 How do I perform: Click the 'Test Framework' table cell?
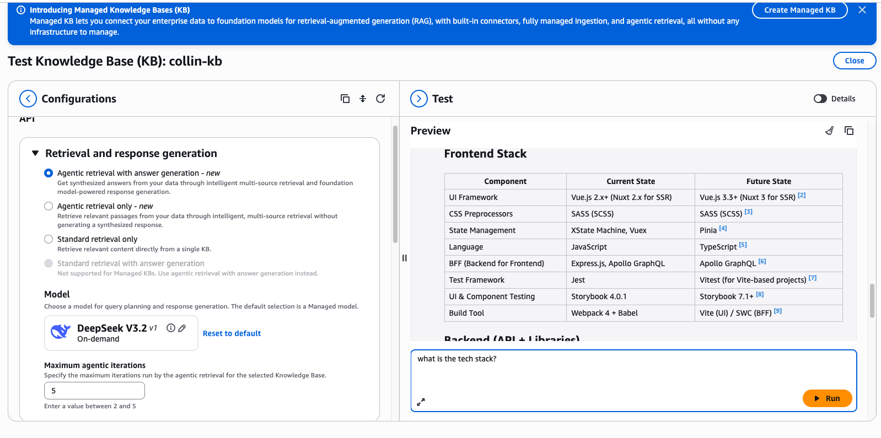point(506,280)
